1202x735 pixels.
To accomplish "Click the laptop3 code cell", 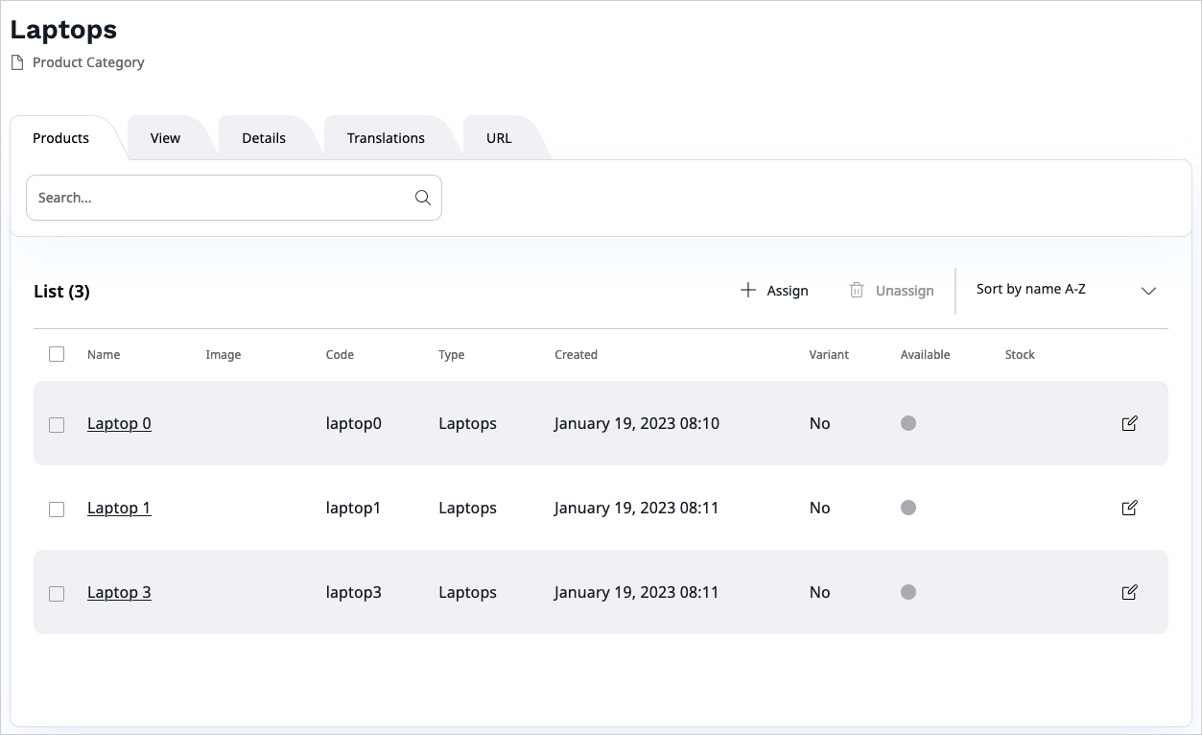I will [x=354, y=592].
